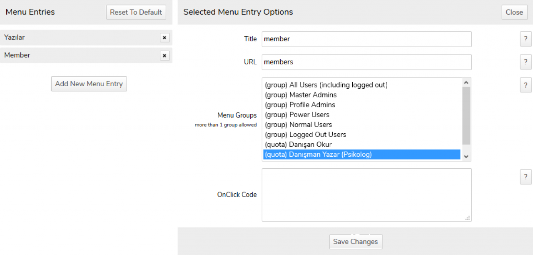Show help for OnClick Code
The width and height of the screenshot is (533, 255).
526,176
